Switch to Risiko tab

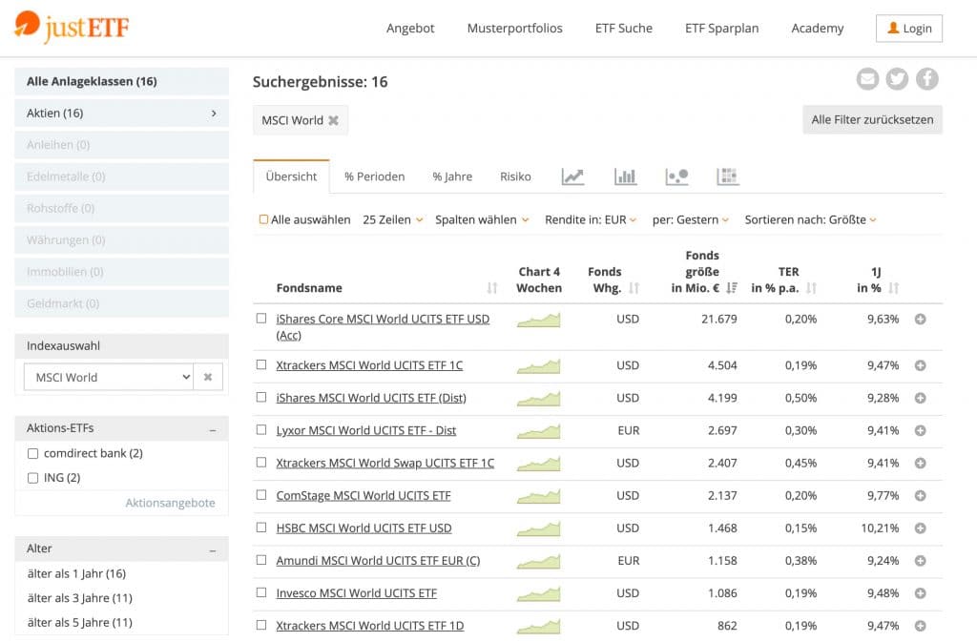(515, 176)
